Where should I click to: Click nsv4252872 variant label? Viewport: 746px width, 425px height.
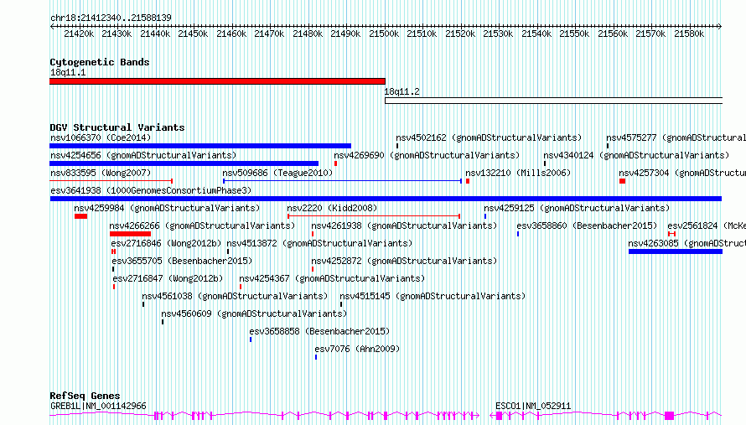404,261
